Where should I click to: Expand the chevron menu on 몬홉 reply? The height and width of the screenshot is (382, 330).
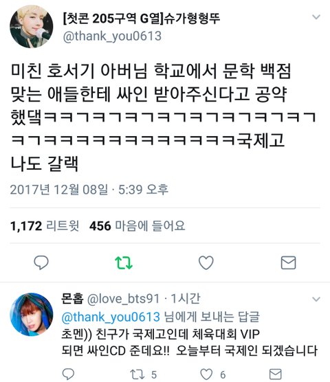[316, 299]
